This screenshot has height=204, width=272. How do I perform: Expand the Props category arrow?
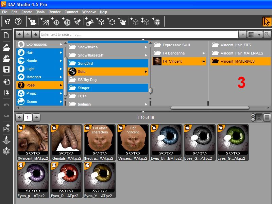(61, 93)
